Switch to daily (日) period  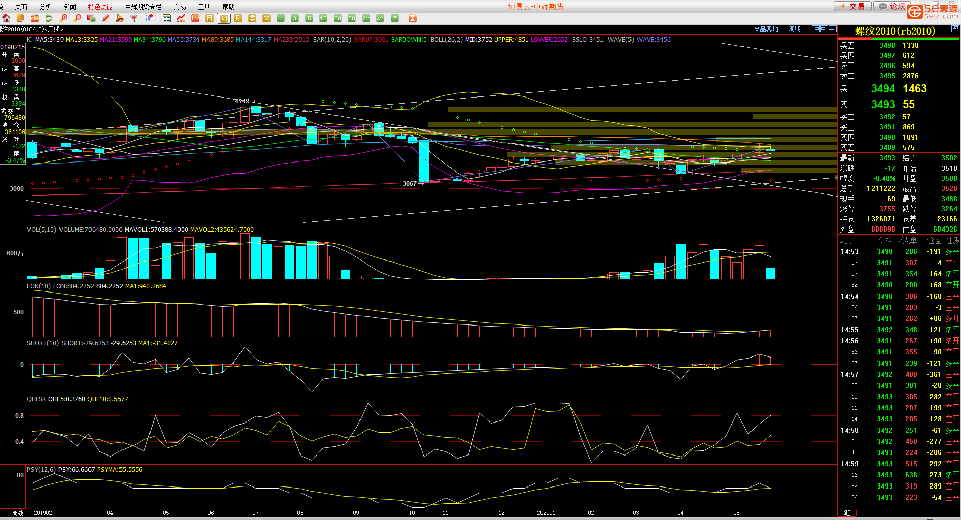(x=209, y=18)
